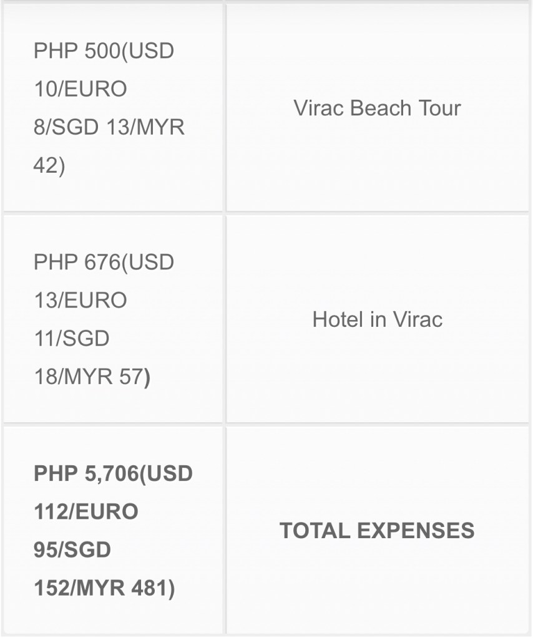Click "11/SGD" in the hotel price

[72, 339]
